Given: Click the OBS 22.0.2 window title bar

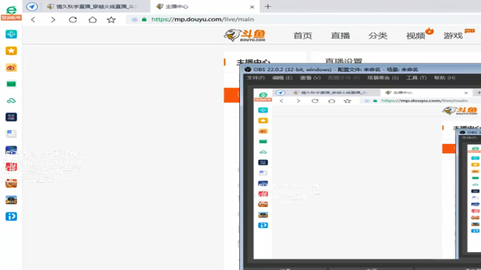Looking at the screenshot, I should coord(361,70).
